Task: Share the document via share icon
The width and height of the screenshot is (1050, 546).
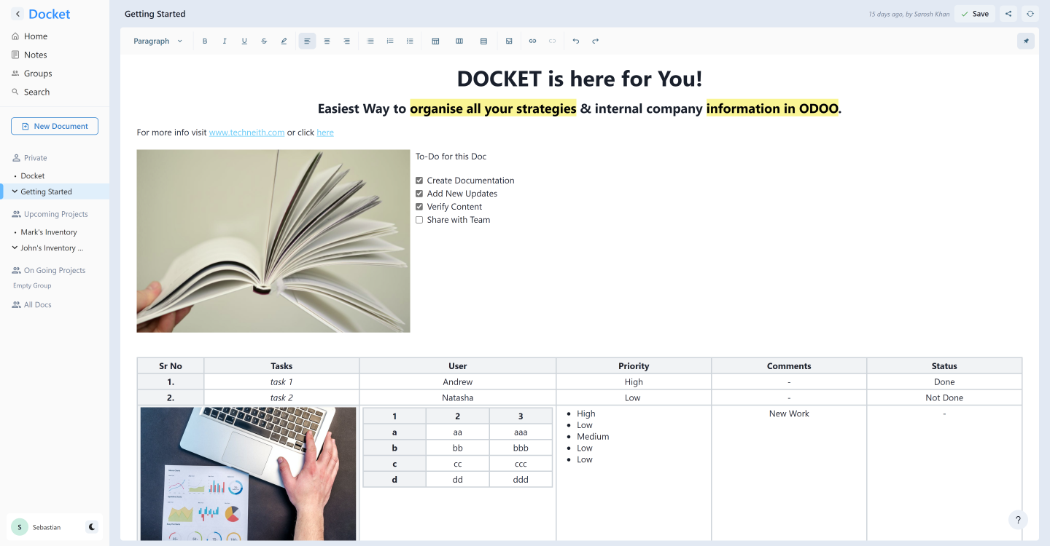Action: point(1008,14)
